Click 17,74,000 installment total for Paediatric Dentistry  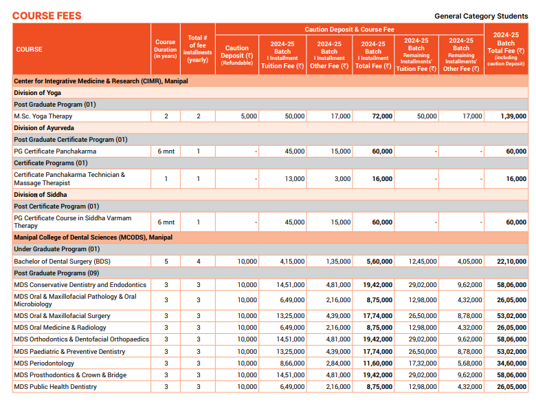click(x=378, y=352)
